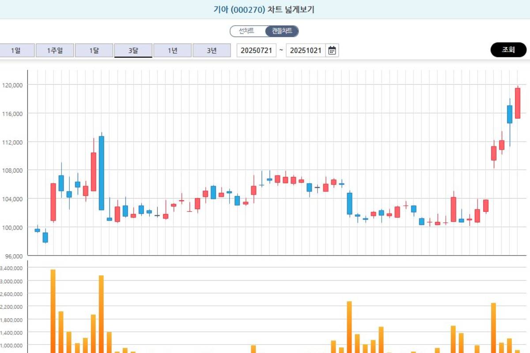Screen dimensions: 530x353
Task: Select the 3년 period tab
Action: tap(212, 50)
